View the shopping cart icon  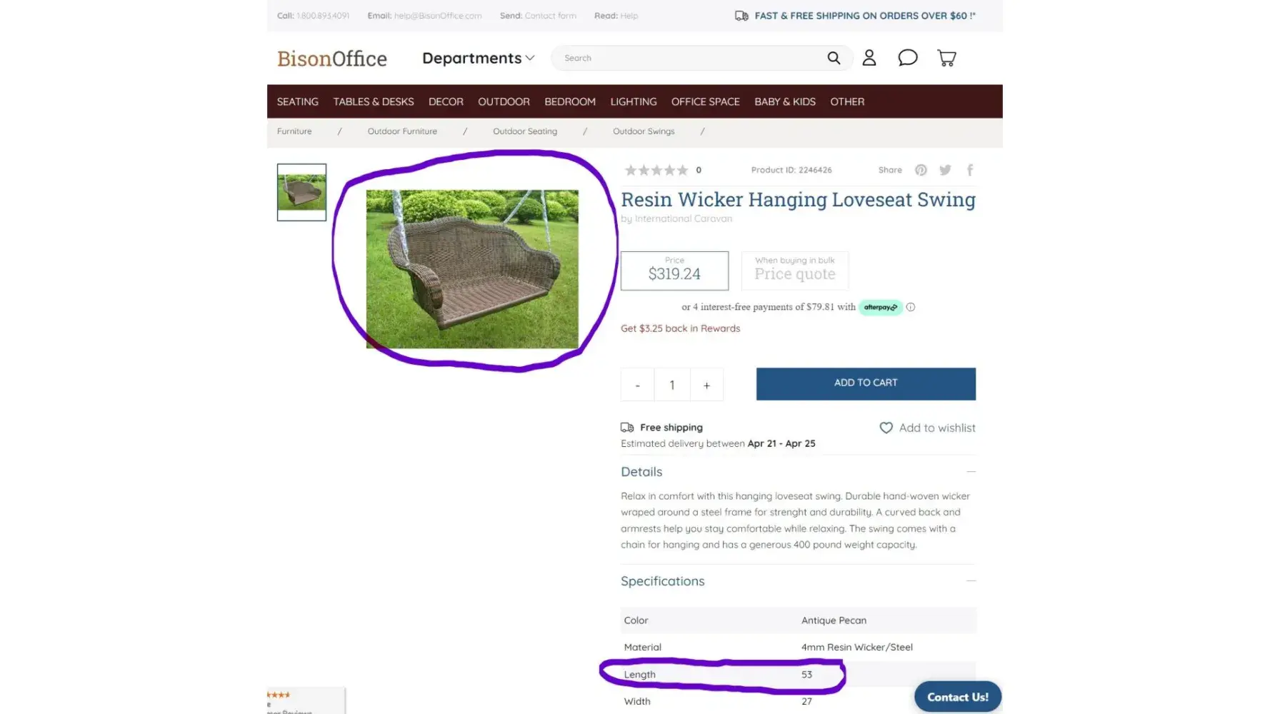946,58
